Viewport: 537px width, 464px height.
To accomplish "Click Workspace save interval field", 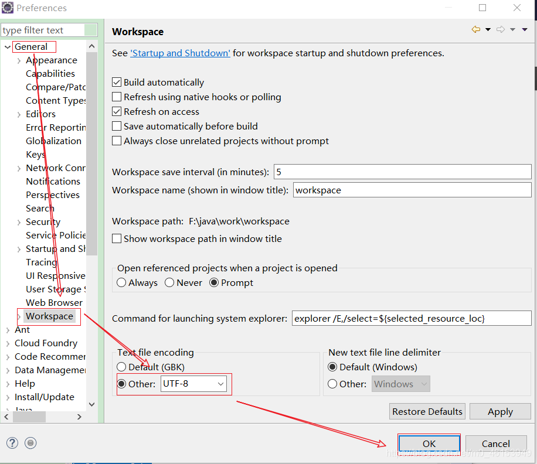I will point(402,172).
